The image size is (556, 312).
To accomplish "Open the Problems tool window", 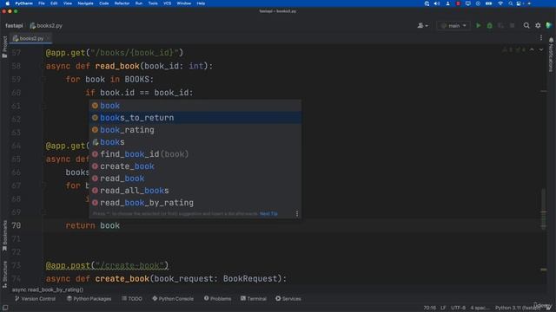I will pos(217,299).
